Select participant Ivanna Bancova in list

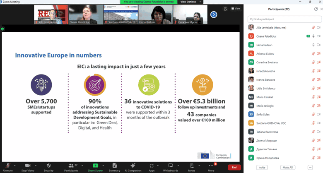284,79
